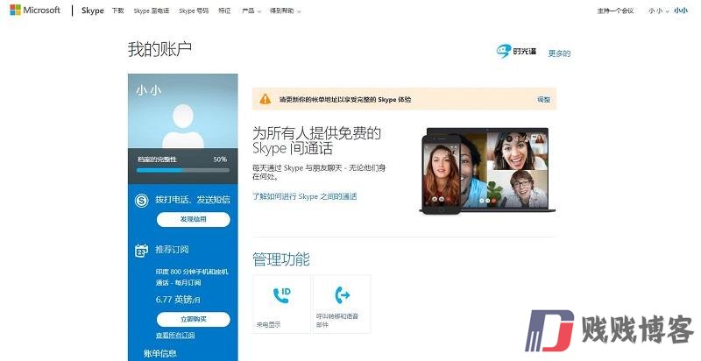701x361 pixels.
Task: Click the chat bubble mascot icon
Action: (503, 52)
